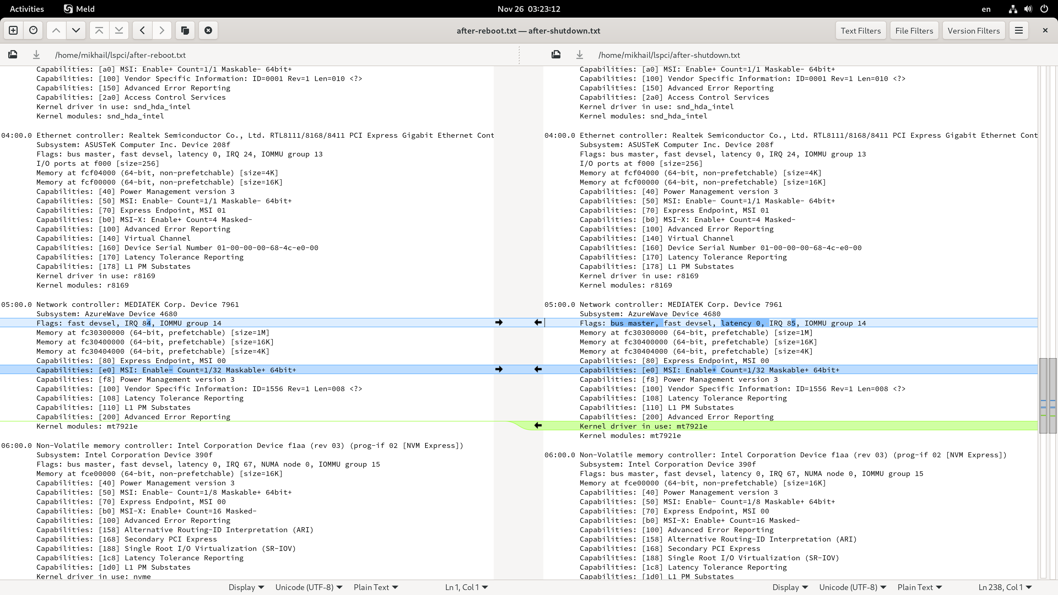The height and width of the screenshot is (595, 1058).
Task: Open the clock calendar Nov 26
Action: [x=529, y=9]
